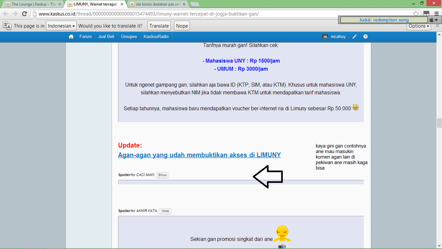Hide the AKHIR KATA spoiler
442x249 pixels.
click(x=165, y=211)
